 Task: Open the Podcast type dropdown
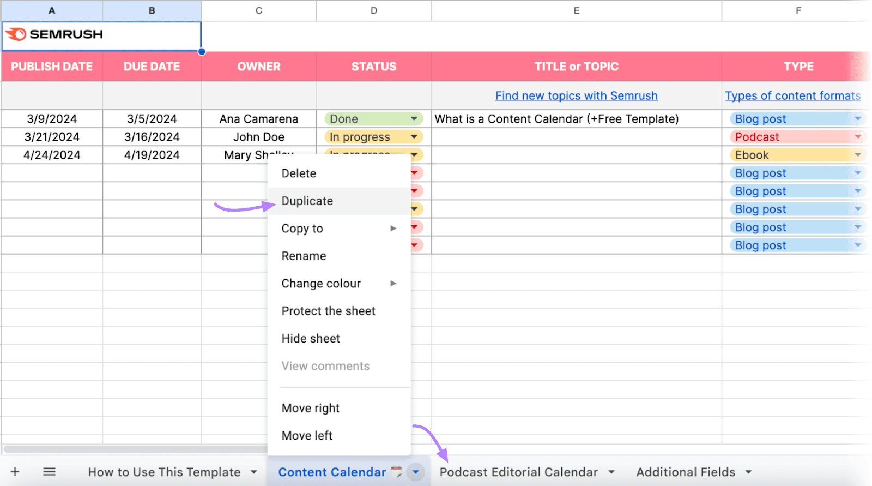pyautogui.click(x=858, y=137)
